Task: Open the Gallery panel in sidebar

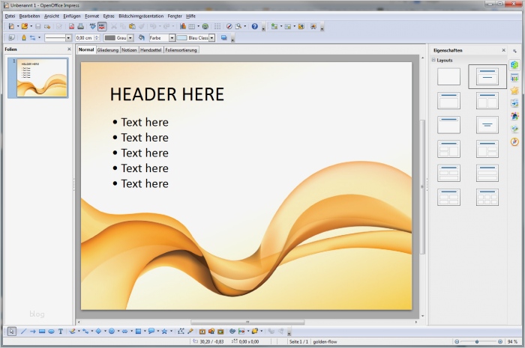Action: [514, 129]
